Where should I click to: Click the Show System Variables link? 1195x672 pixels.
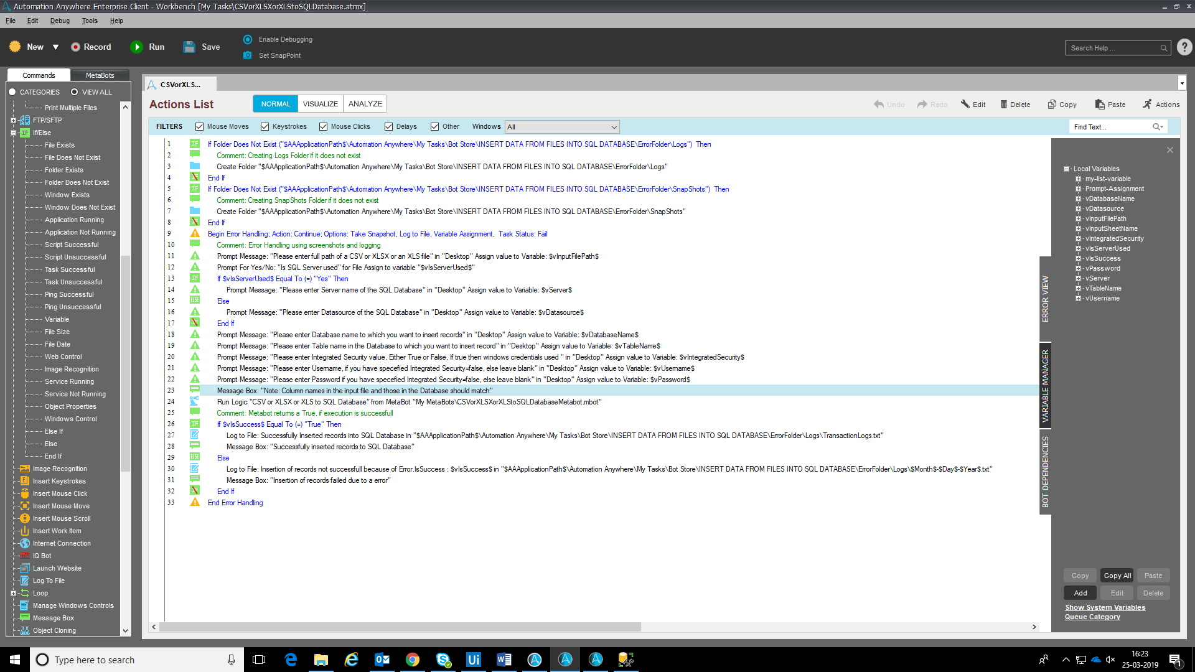click(1105, 607)
